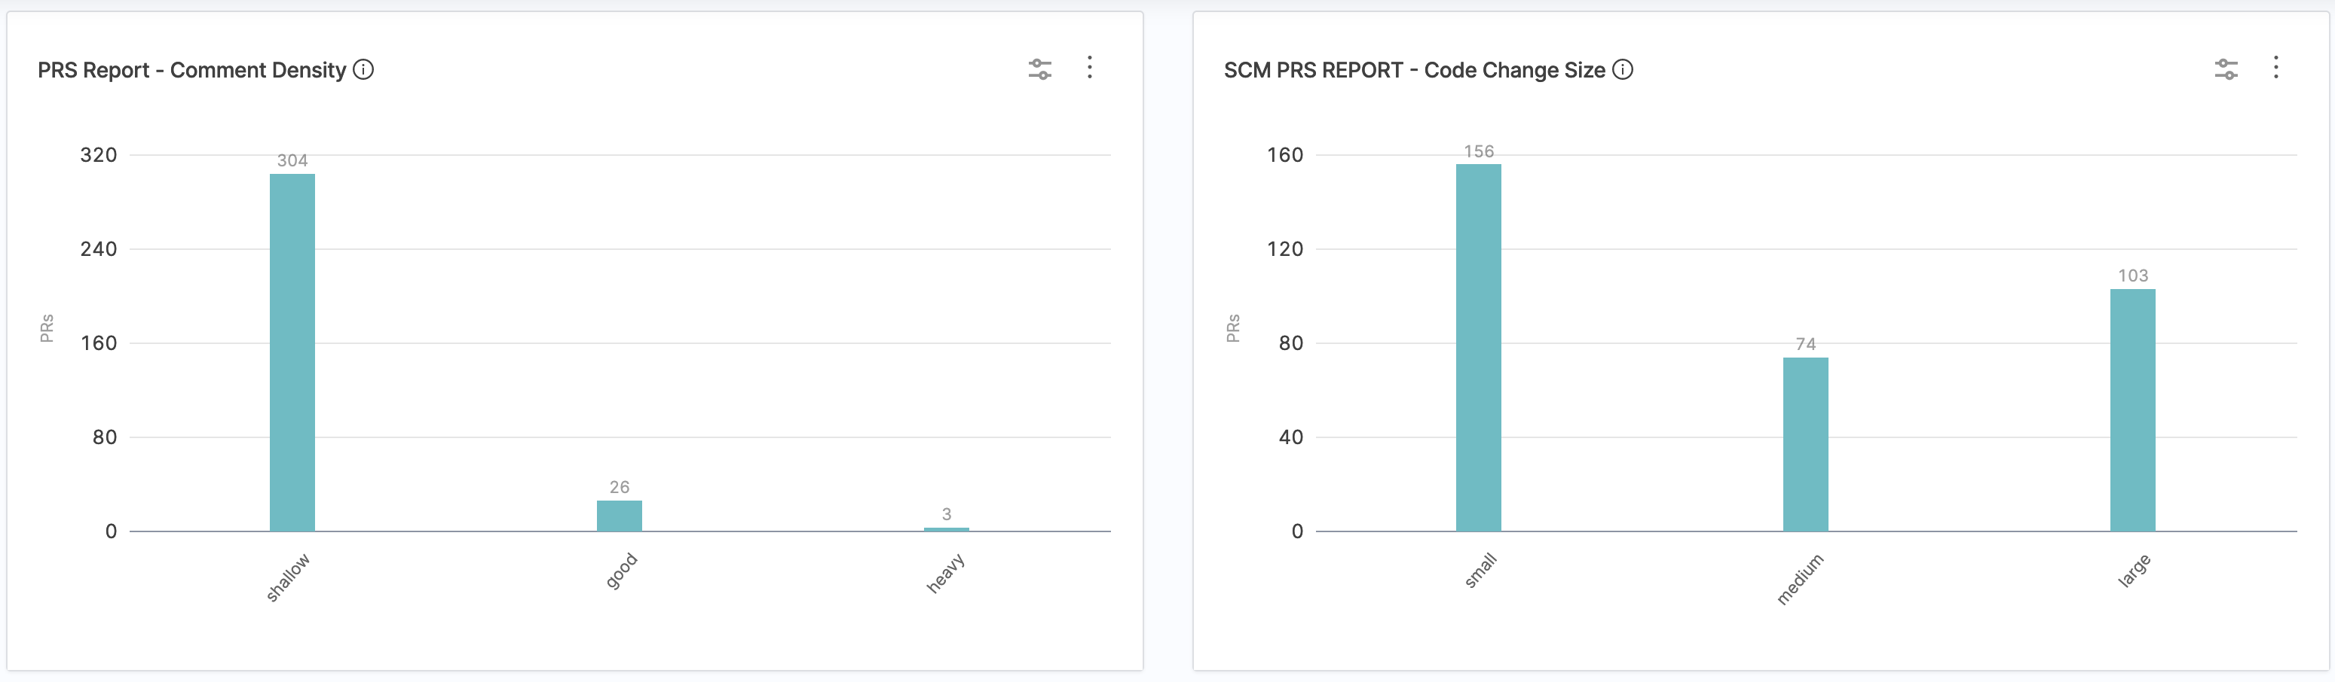
Task: Click the 103 value label above large bar
Action: pos(2132,276)
